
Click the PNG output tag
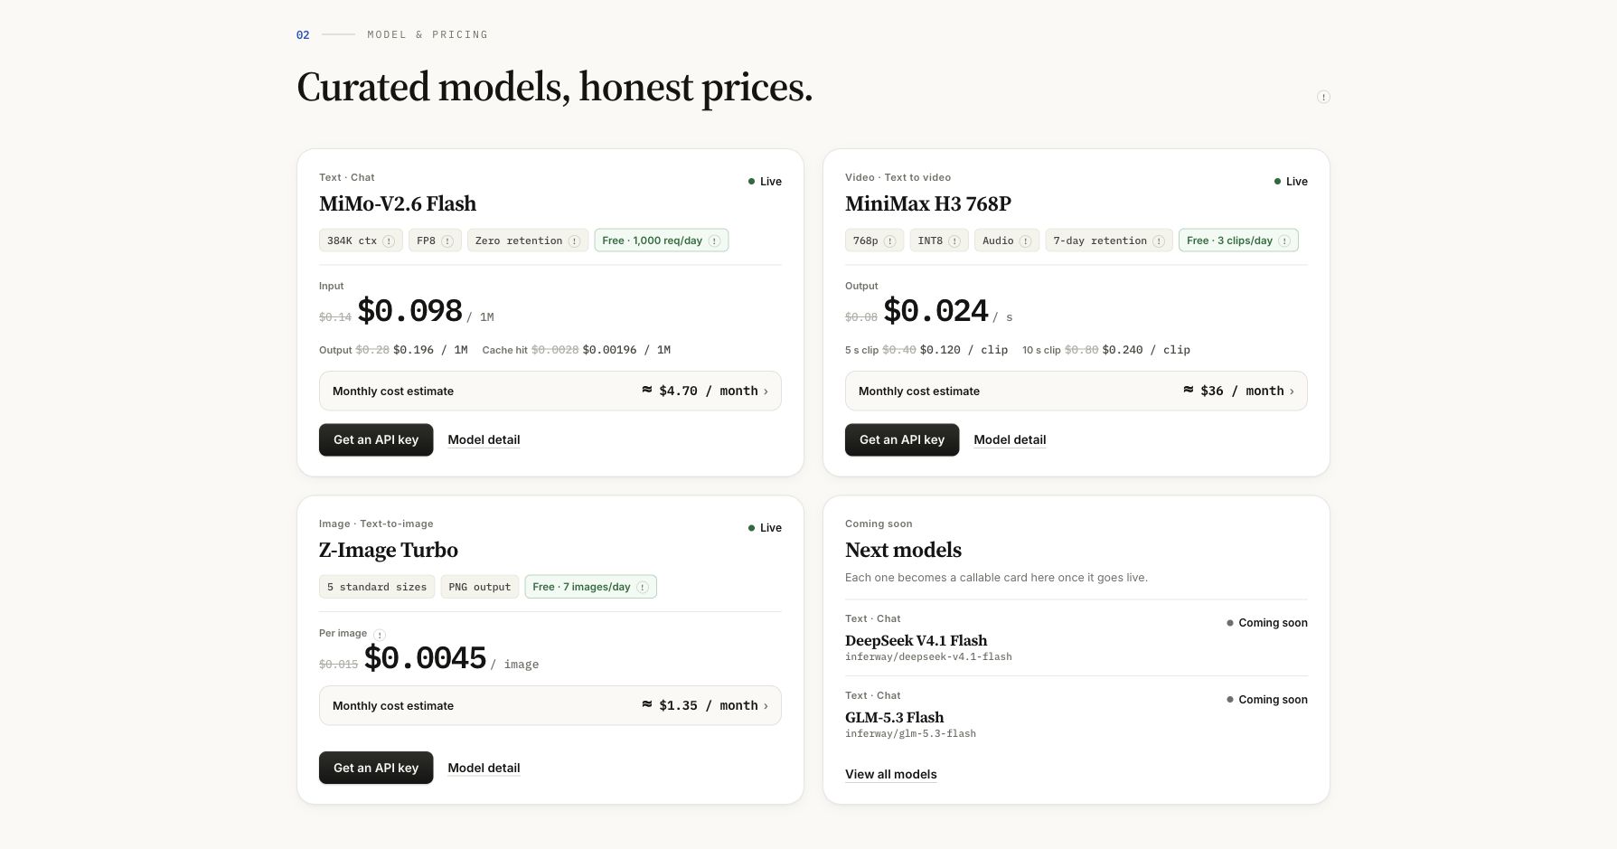coord(480,587)
